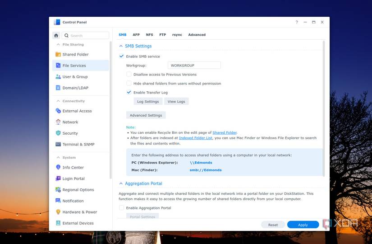Collapse the Aggregation Portal section
The height and width of the screenshot is (244, 372).
[121, 183]
